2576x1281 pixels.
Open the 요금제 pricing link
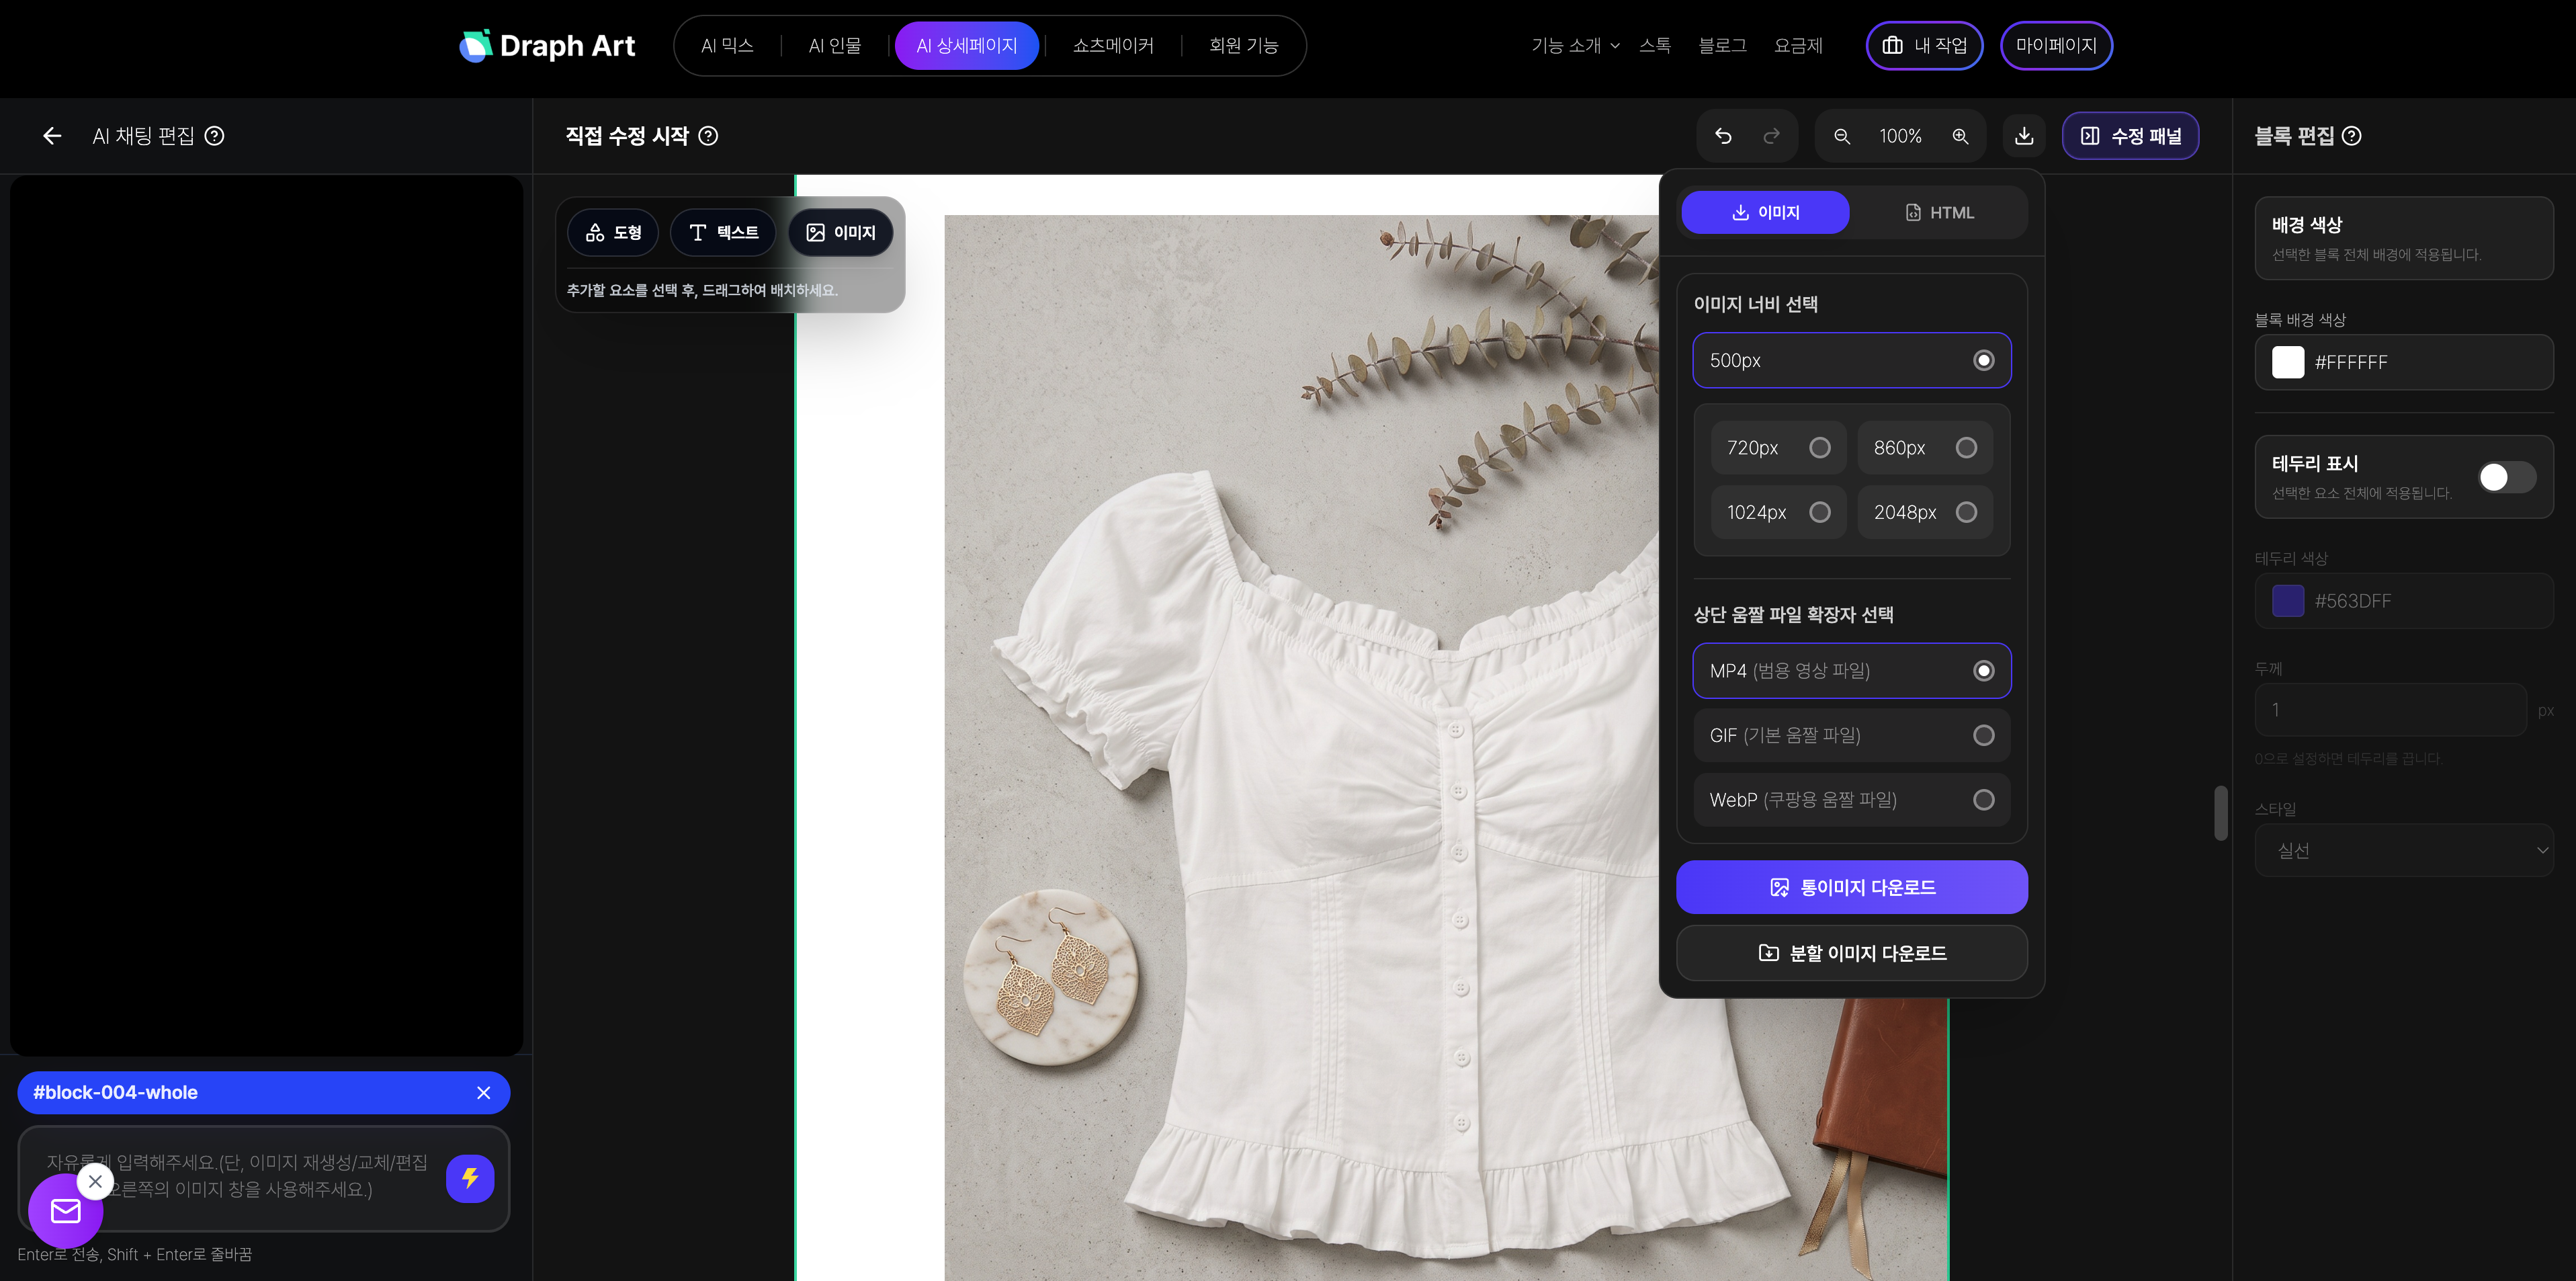click(1798, 46)
